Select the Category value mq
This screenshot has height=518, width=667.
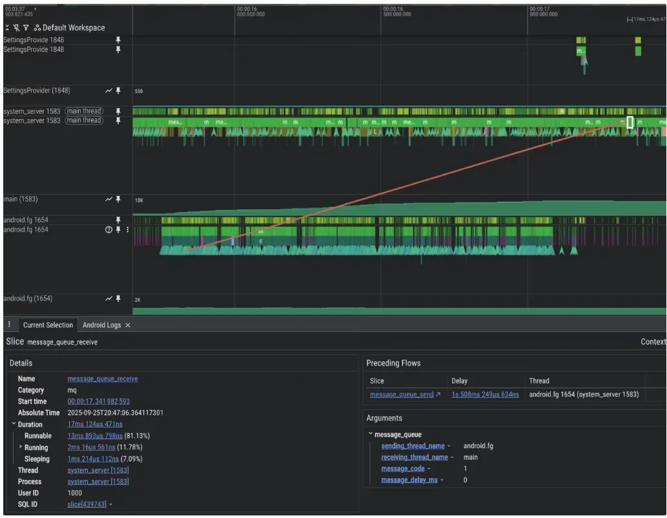click(72, 390)
